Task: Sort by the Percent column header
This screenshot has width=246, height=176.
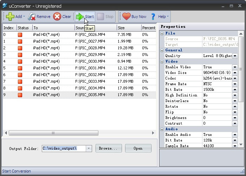Action: (x=149, y=28)
